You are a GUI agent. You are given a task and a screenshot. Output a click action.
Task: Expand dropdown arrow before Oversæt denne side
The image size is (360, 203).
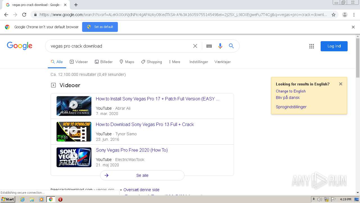click(121, 190)
